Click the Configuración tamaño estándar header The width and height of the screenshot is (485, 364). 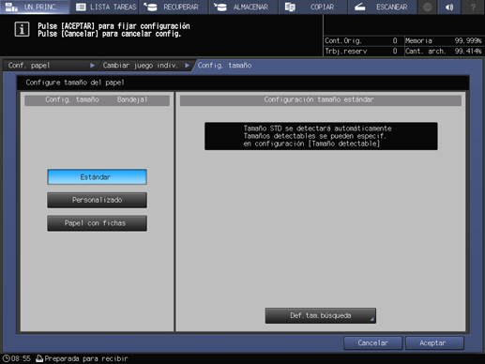click(x=321, y=100)
